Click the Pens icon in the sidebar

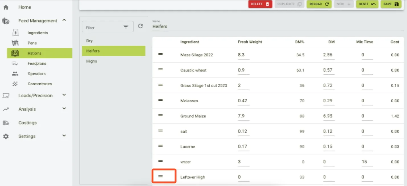(15, 43)
